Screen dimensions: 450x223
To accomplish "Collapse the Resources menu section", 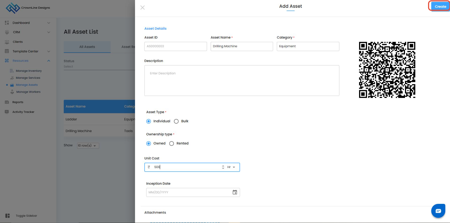I will (x=49, y=61).
